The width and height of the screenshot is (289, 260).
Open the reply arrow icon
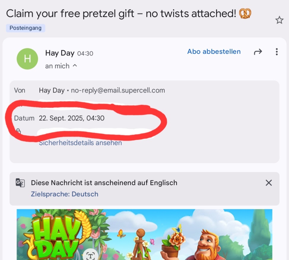pyautogui.click(x=258, y=52)
